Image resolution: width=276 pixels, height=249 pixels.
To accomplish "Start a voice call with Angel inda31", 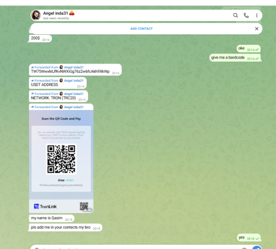I will click(x=246, y=15).
